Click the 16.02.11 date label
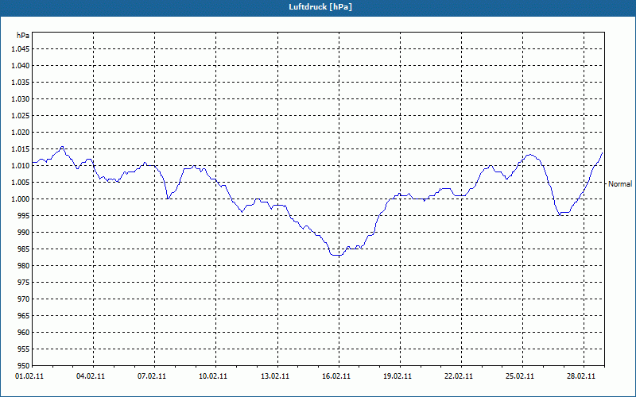Viewport: 636px width, 397px height. (336, 376)
